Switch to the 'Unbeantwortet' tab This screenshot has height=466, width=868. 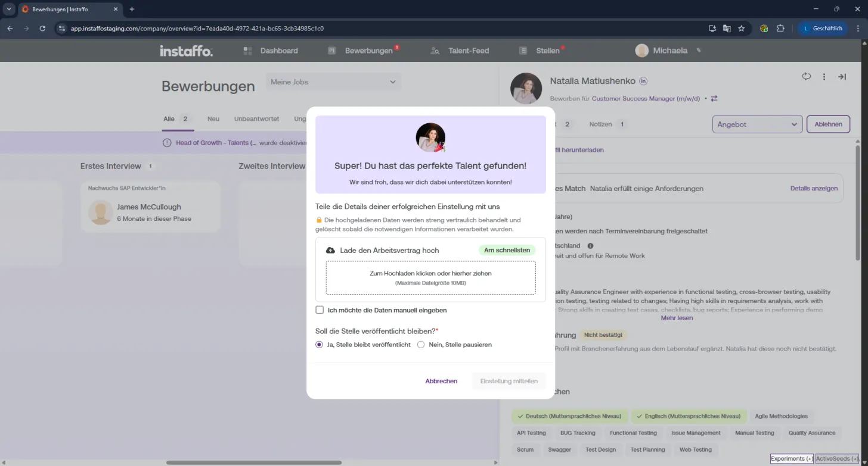(256, 119)
